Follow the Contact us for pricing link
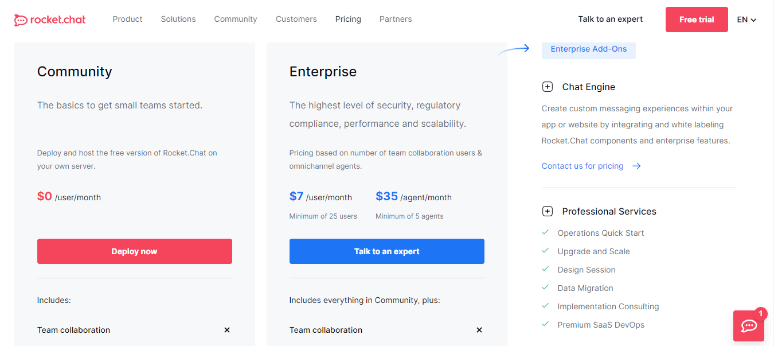 coord(583,166)
